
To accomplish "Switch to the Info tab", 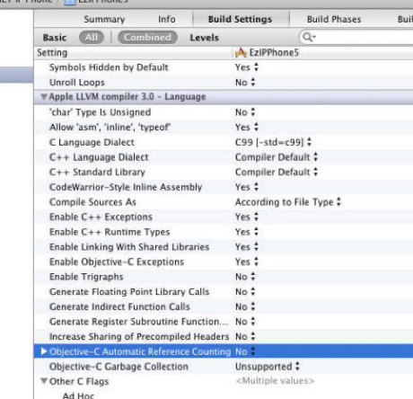I will pyautogui.click(x=167, y=19).
